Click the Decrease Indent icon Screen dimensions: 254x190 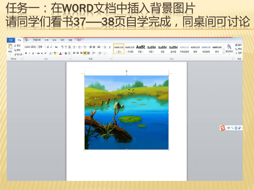[91, 47]
